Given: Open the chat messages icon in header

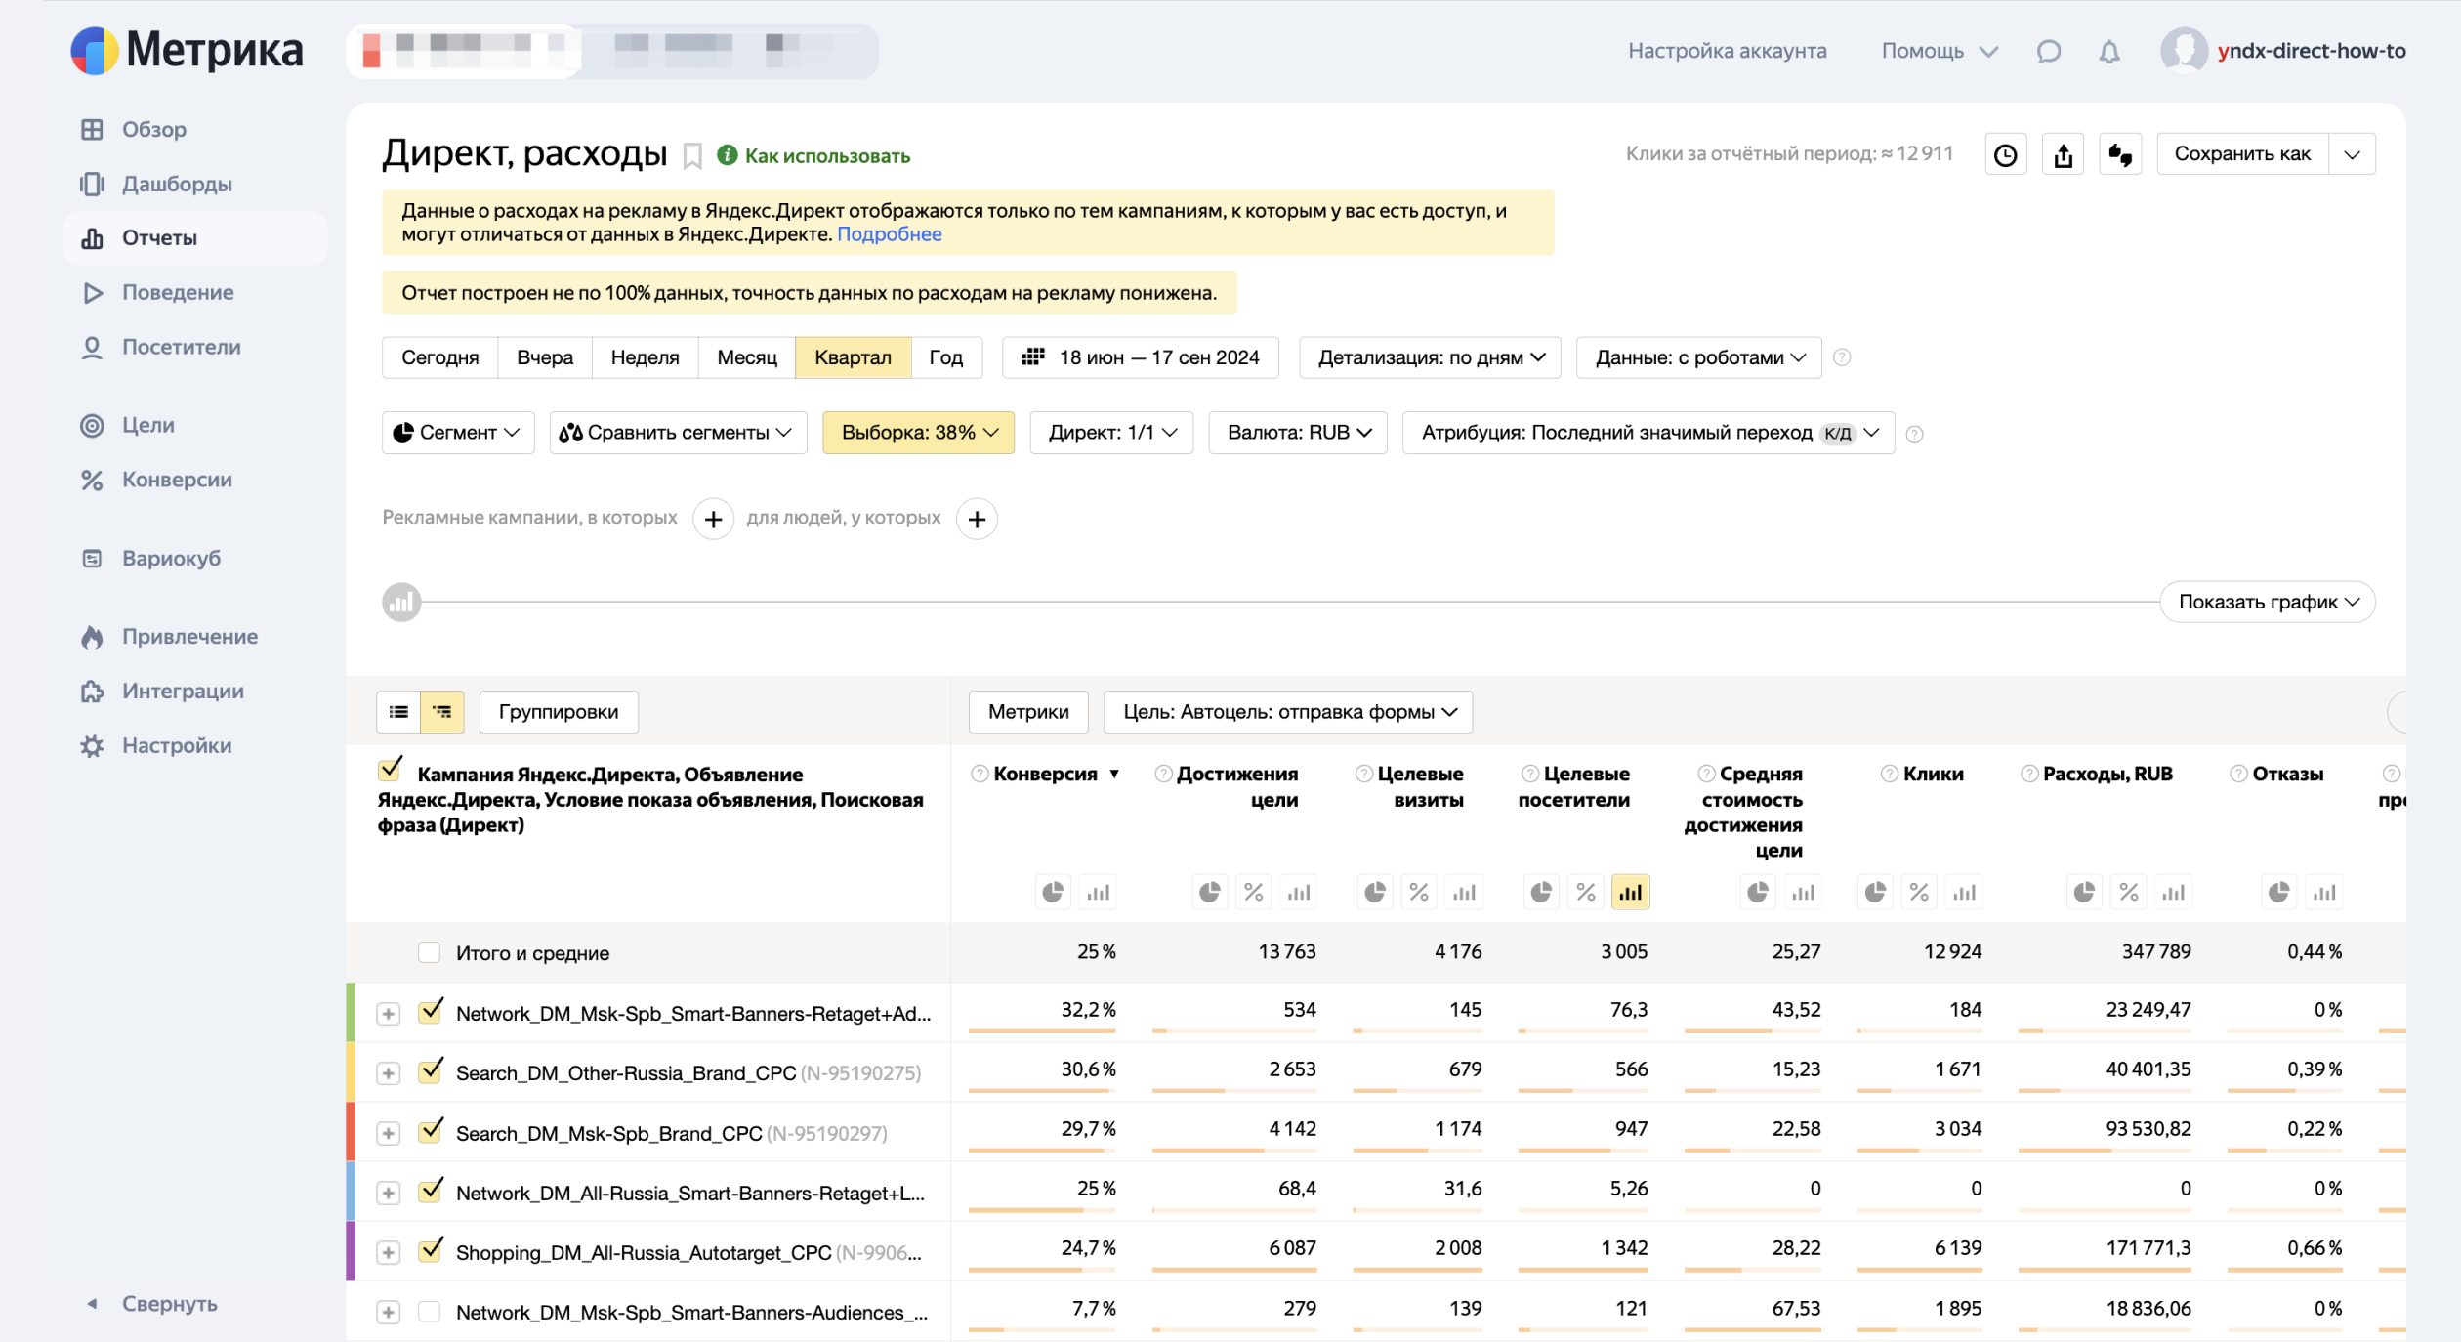Looking at the screenshot, I should pyautogui.click(x=2048, y=51).
